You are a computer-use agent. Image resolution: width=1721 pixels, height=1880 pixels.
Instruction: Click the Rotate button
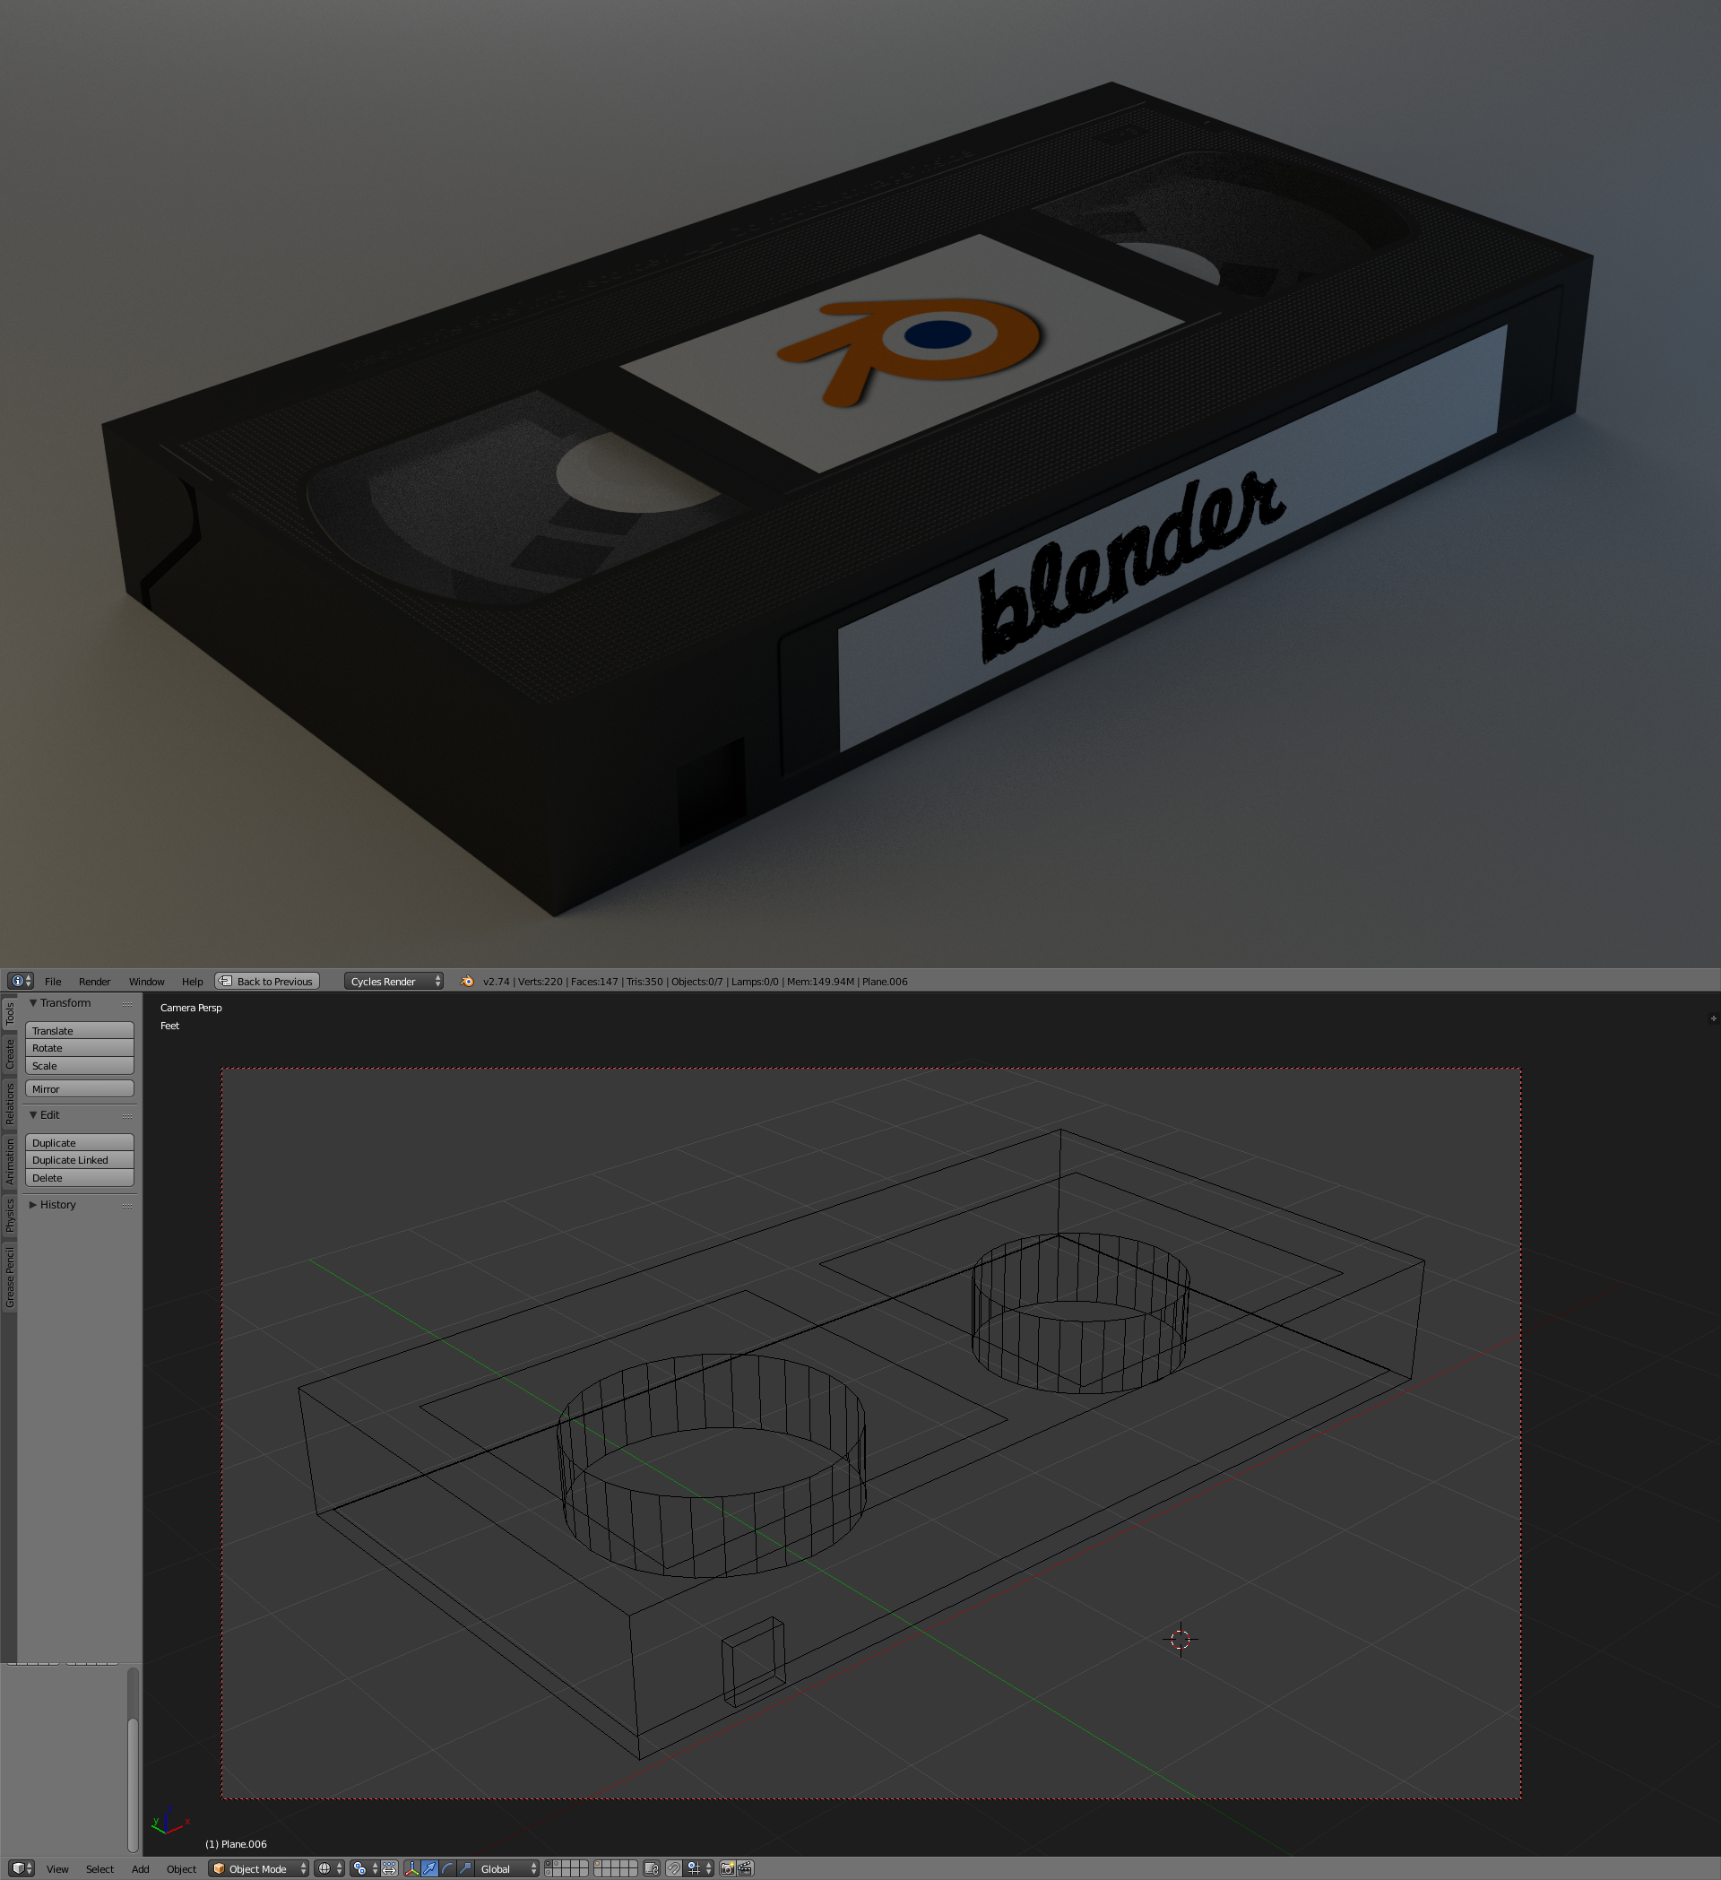(79, 1048)
